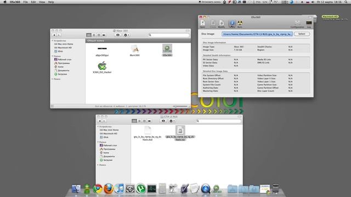Click the Select button for Disc Image
Viewport: 351px width, 197px height.
coord(302,34)
